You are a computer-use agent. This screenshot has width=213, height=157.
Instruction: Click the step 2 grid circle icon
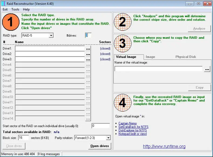[x=123, y=22]
